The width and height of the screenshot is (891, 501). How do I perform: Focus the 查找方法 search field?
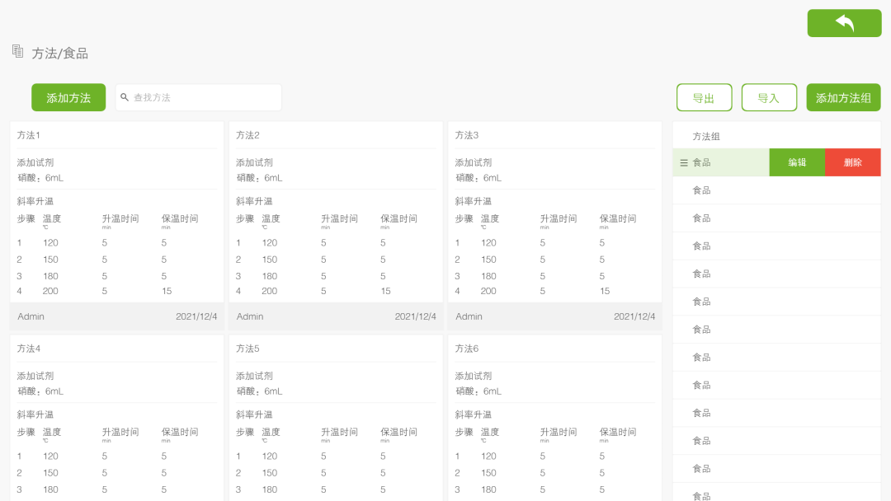pos(198,97)
